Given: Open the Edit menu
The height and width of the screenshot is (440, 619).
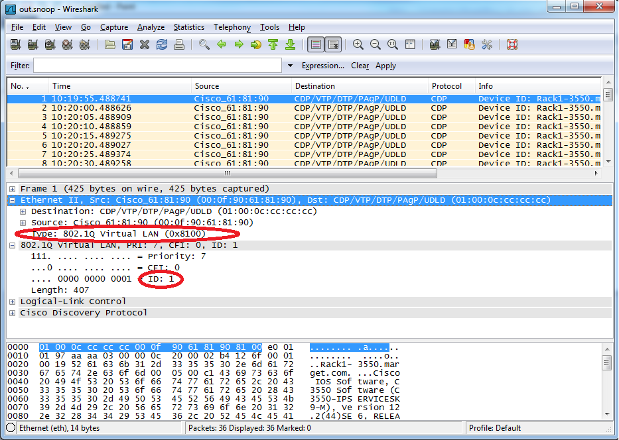Looking at the screenshot, I should pyautogui.click(x=39, y=27).
